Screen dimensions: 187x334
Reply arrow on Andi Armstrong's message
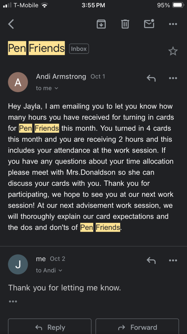[x=151, y=78]
